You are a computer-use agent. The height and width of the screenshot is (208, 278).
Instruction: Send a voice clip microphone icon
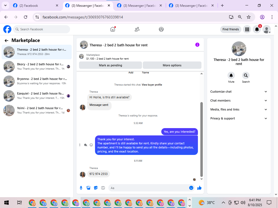[x=81, y=188]
